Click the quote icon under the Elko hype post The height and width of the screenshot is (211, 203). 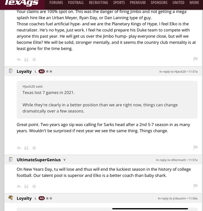[26, 59]
